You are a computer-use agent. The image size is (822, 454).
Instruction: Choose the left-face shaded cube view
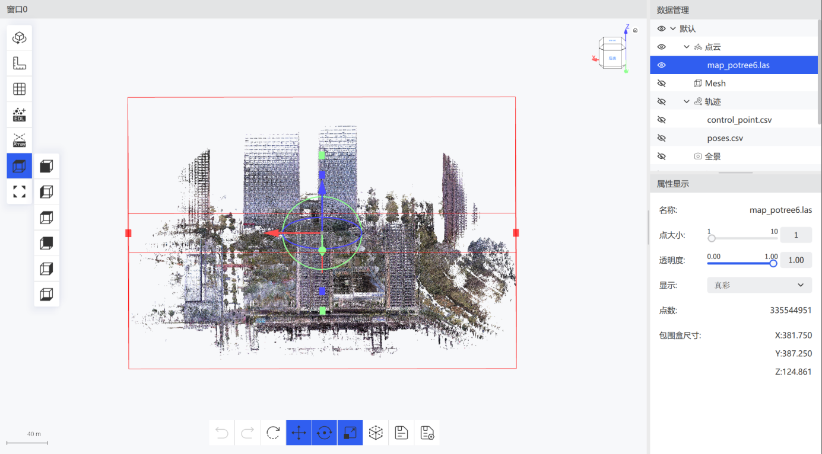click(x=46, y=192)
